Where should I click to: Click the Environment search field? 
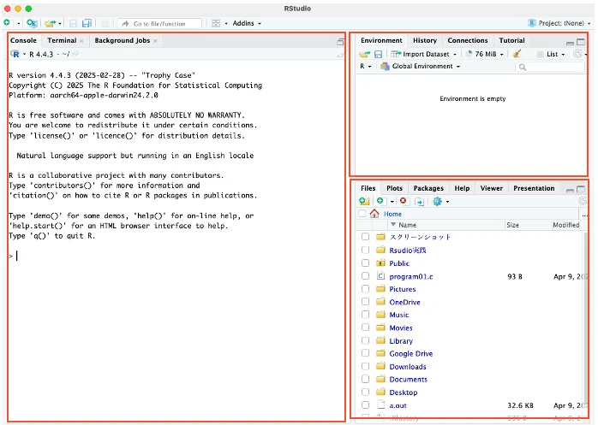549,67
